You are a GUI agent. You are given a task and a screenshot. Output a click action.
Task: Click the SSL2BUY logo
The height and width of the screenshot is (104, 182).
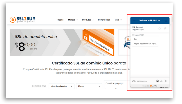pos(23,19)
